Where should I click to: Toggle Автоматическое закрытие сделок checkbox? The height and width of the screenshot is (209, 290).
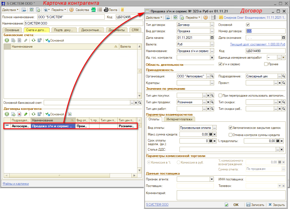click(x=230, y=128)
